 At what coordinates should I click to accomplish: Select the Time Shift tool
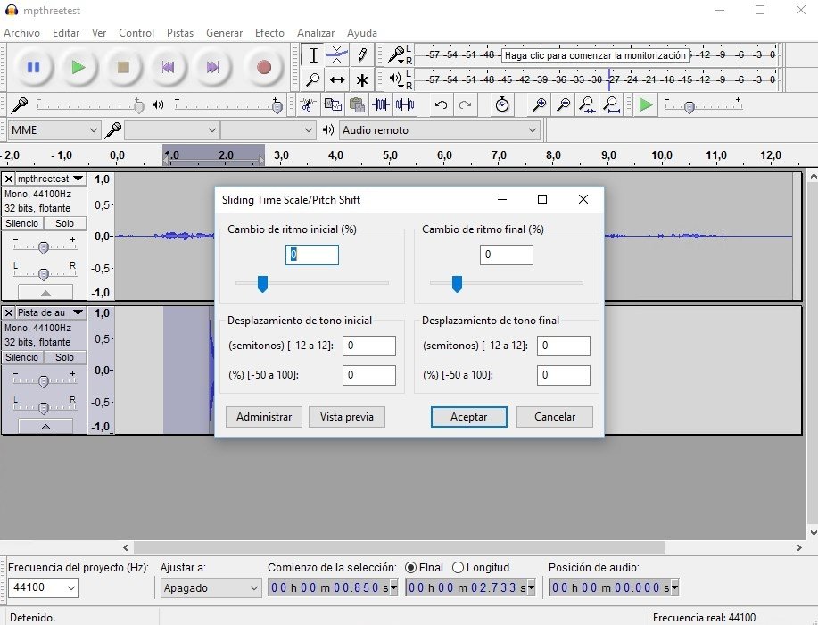337,79
